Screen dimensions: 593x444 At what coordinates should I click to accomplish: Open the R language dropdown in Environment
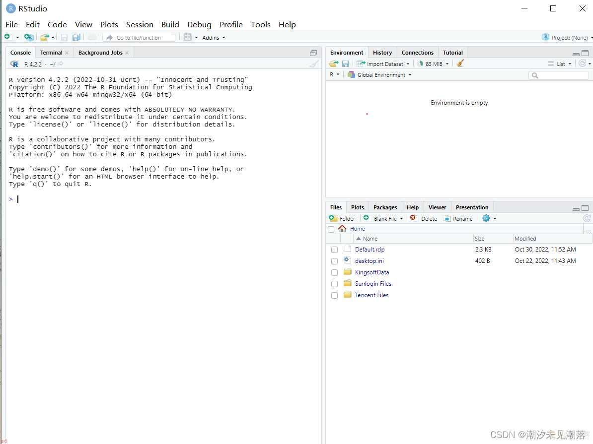334,75
